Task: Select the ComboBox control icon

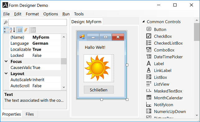Action: click(149, 50)
